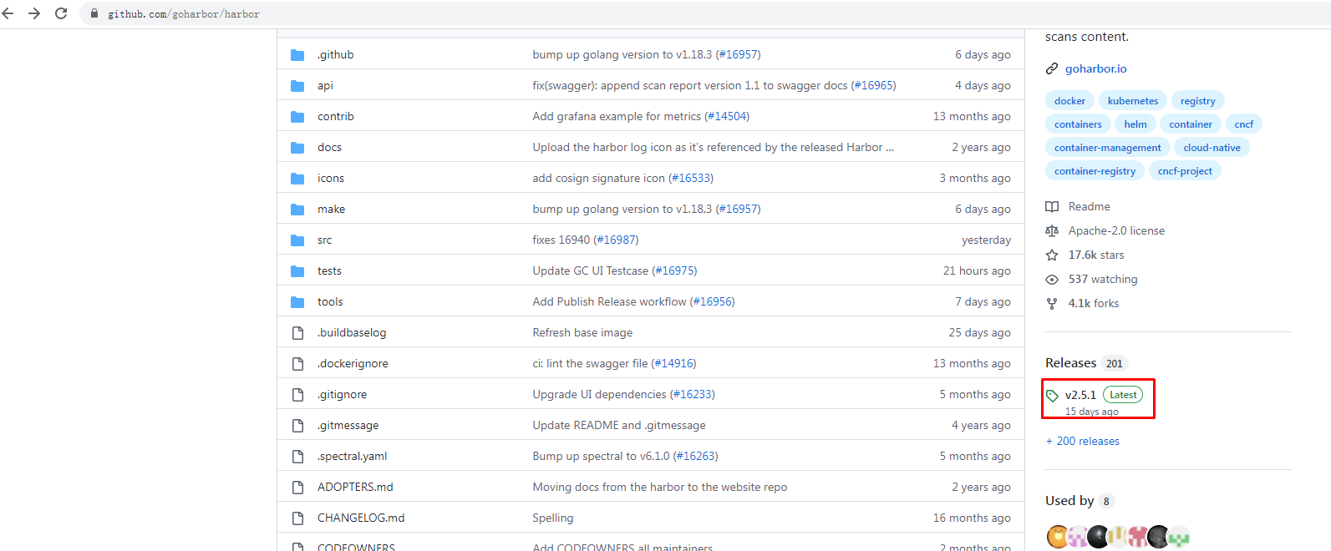
Task: Click the src folder icon
Action: tap(297, 240)
